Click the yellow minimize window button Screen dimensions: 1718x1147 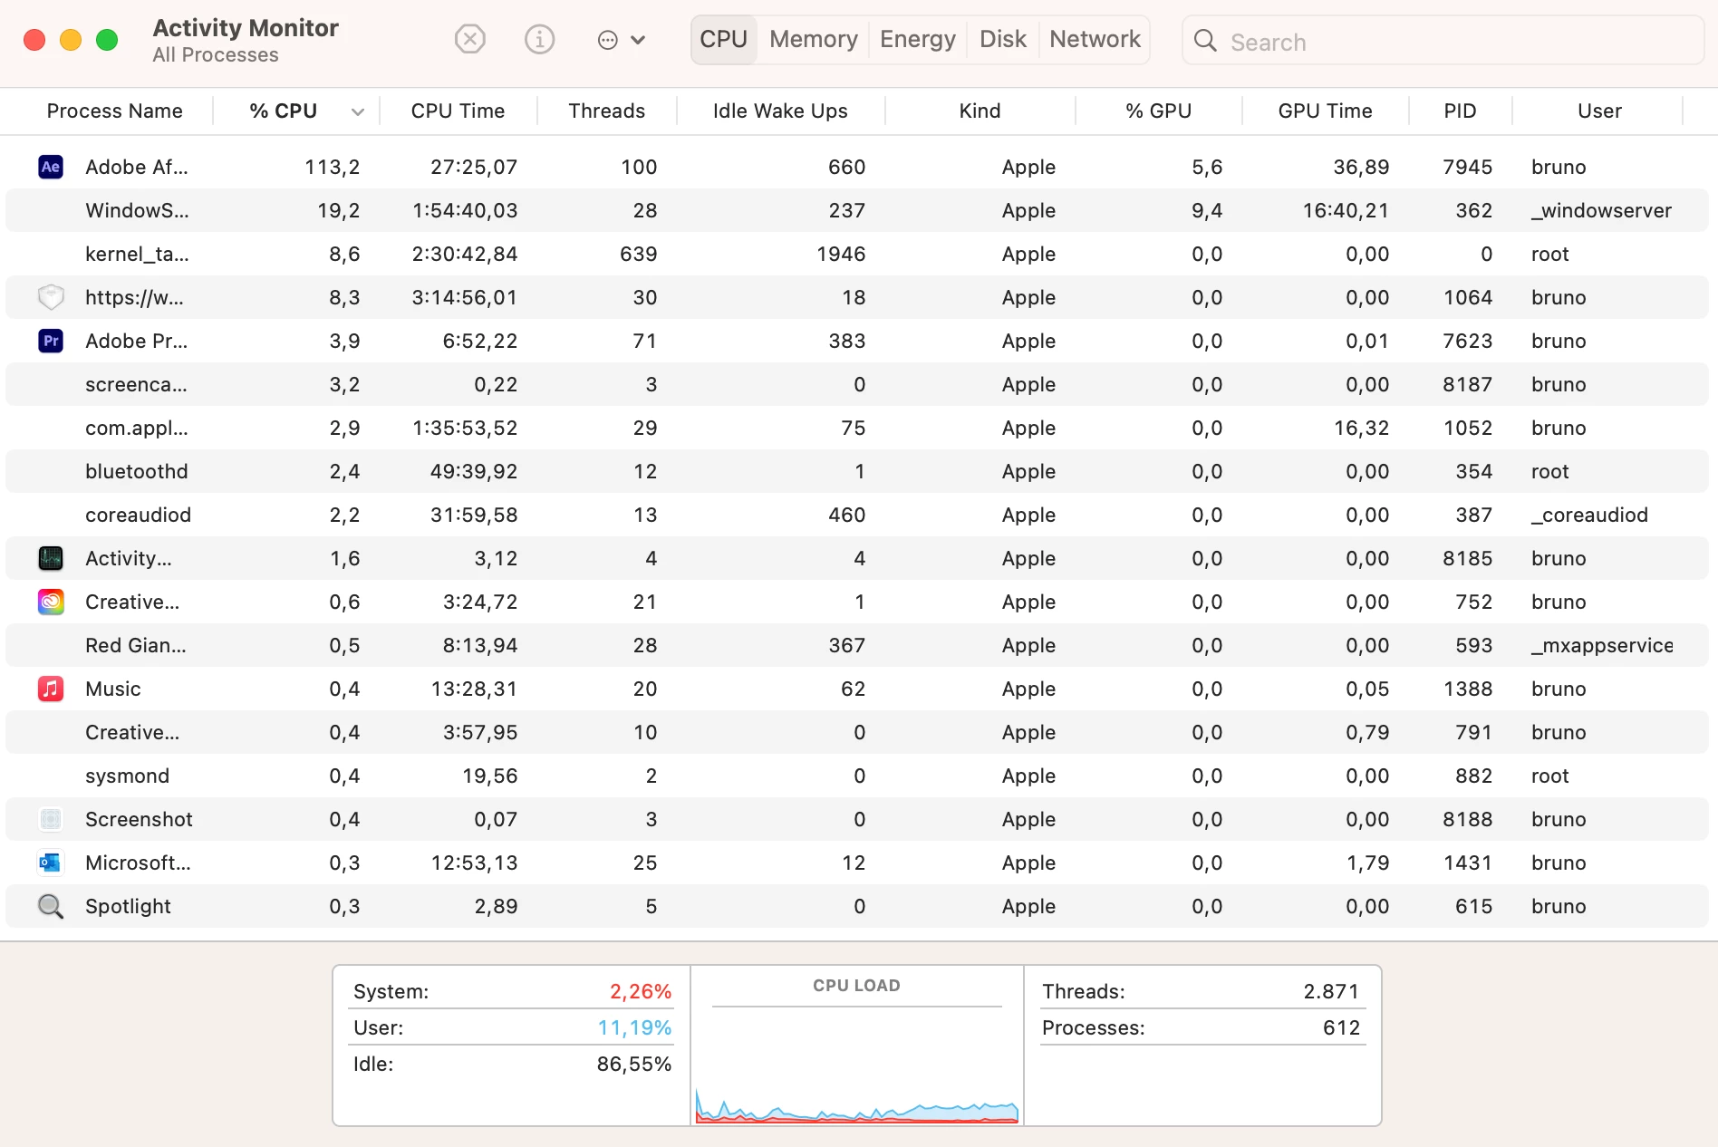71,40
